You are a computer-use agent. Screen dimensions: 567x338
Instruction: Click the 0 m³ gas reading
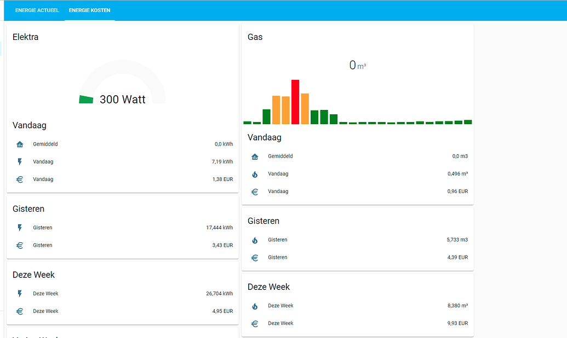click(x=358, y=65)
